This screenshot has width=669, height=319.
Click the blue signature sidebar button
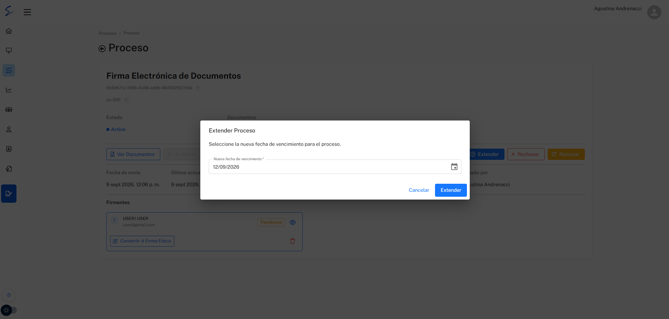(x=9, y=194)
